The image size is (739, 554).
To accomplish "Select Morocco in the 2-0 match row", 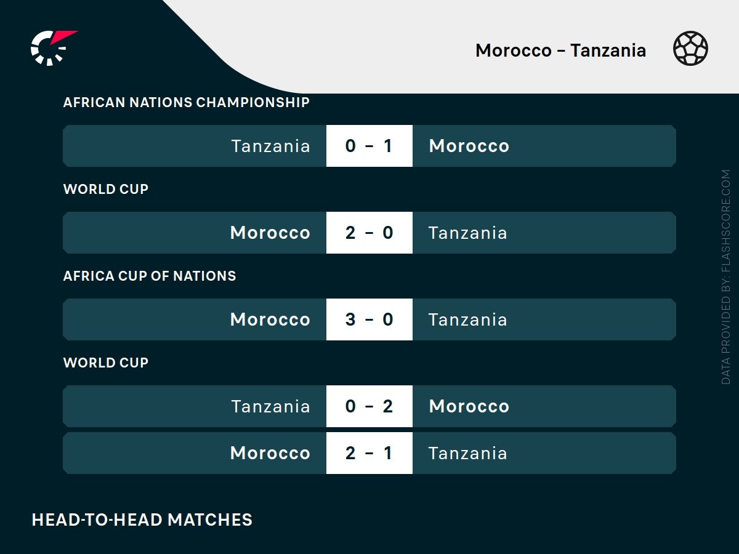I will [270, 233].
